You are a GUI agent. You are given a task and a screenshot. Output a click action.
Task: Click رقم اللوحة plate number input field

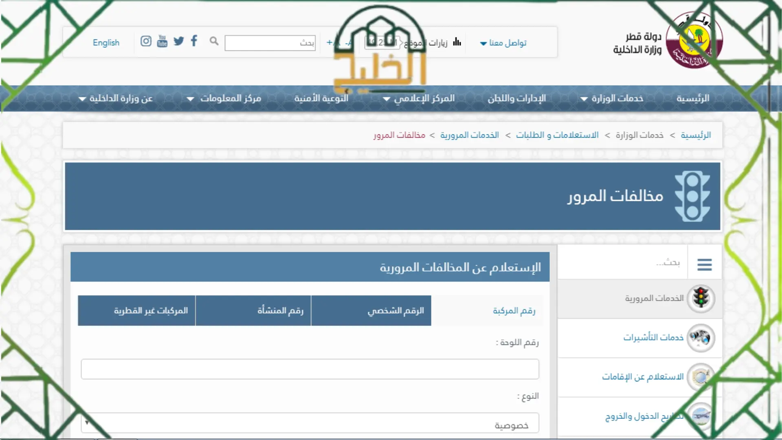310,369
